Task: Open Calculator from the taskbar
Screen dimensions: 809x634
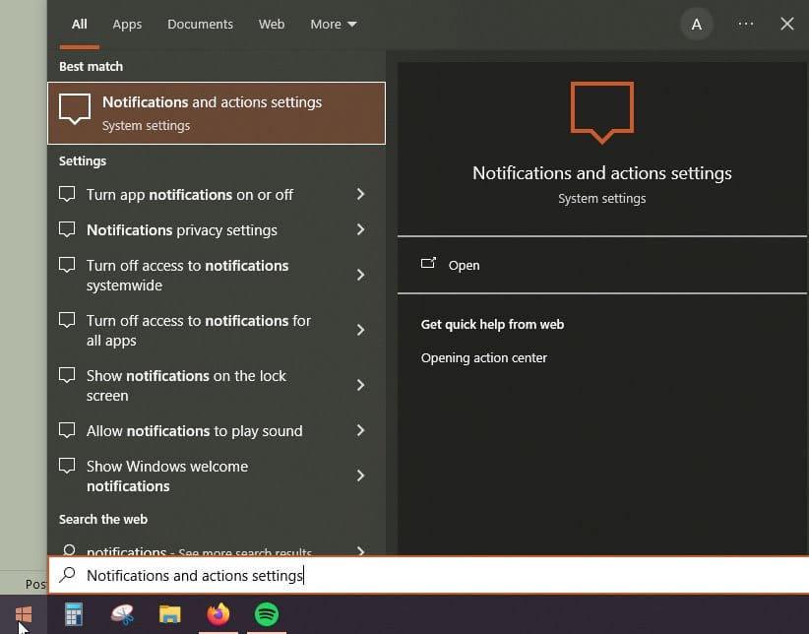Action: 74,614
